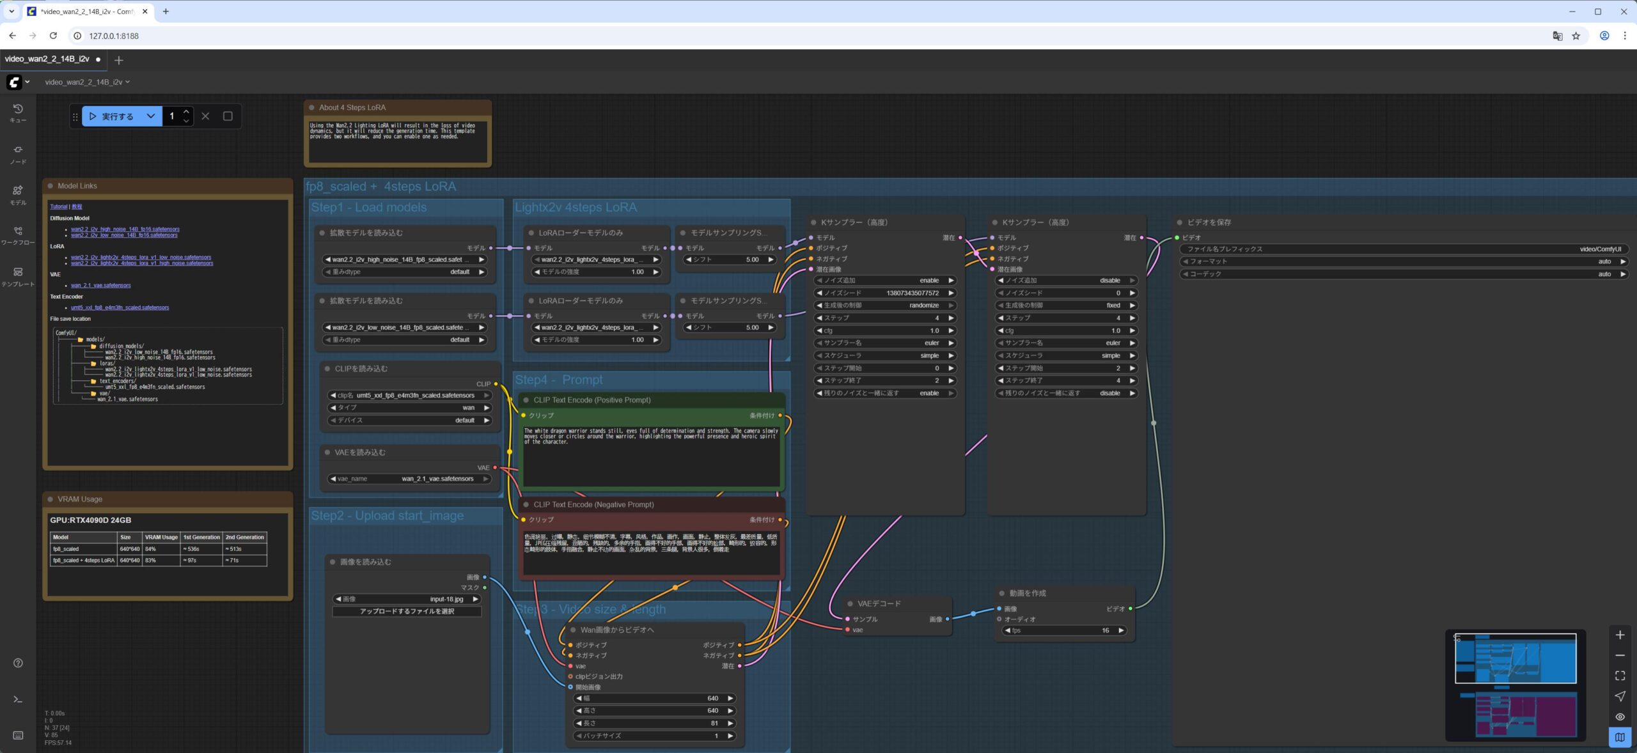Select the ComfyUI browser tab

(x=87, y=12)
